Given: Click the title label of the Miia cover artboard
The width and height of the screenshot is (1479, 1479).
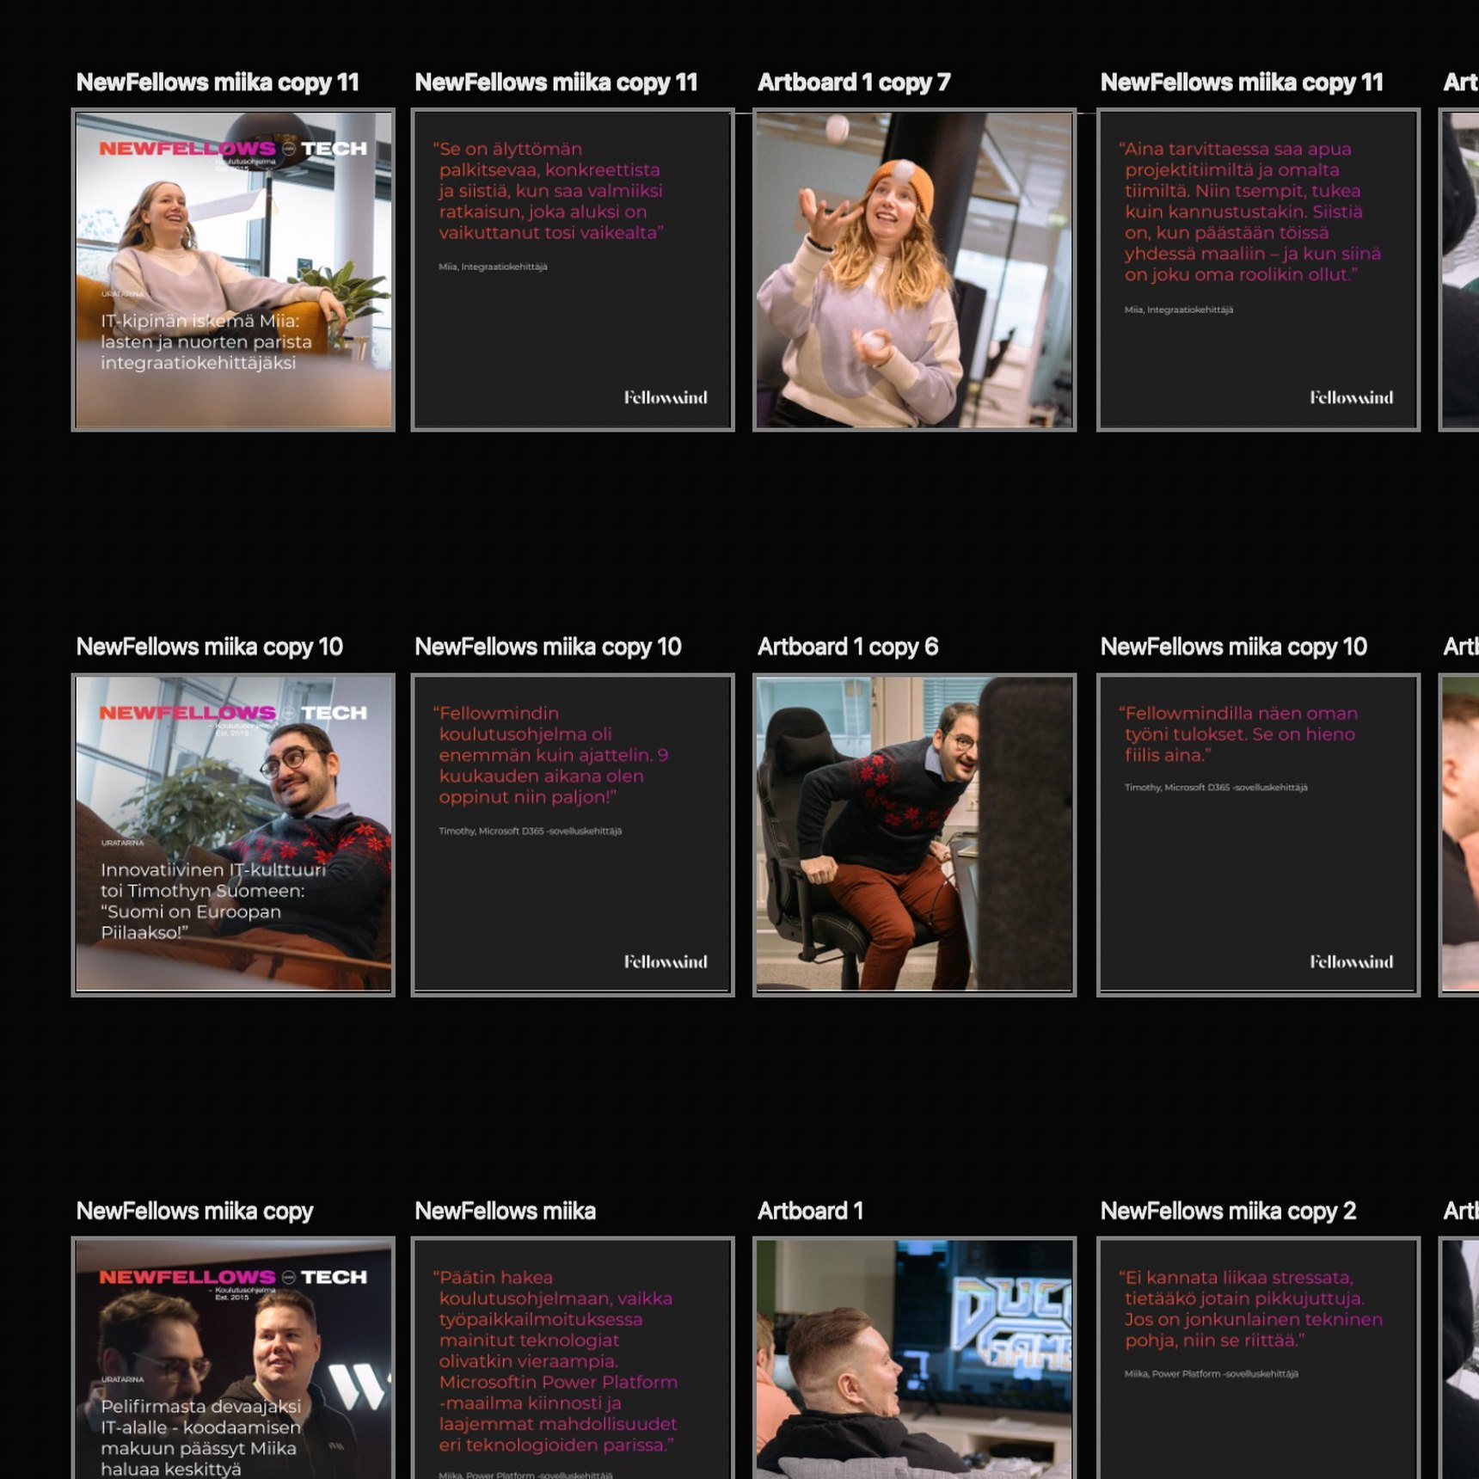Looking at the screenshot, I should (218, 83).
